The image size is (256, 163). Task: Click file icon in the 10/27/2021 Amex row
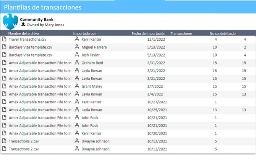(5, 101)
